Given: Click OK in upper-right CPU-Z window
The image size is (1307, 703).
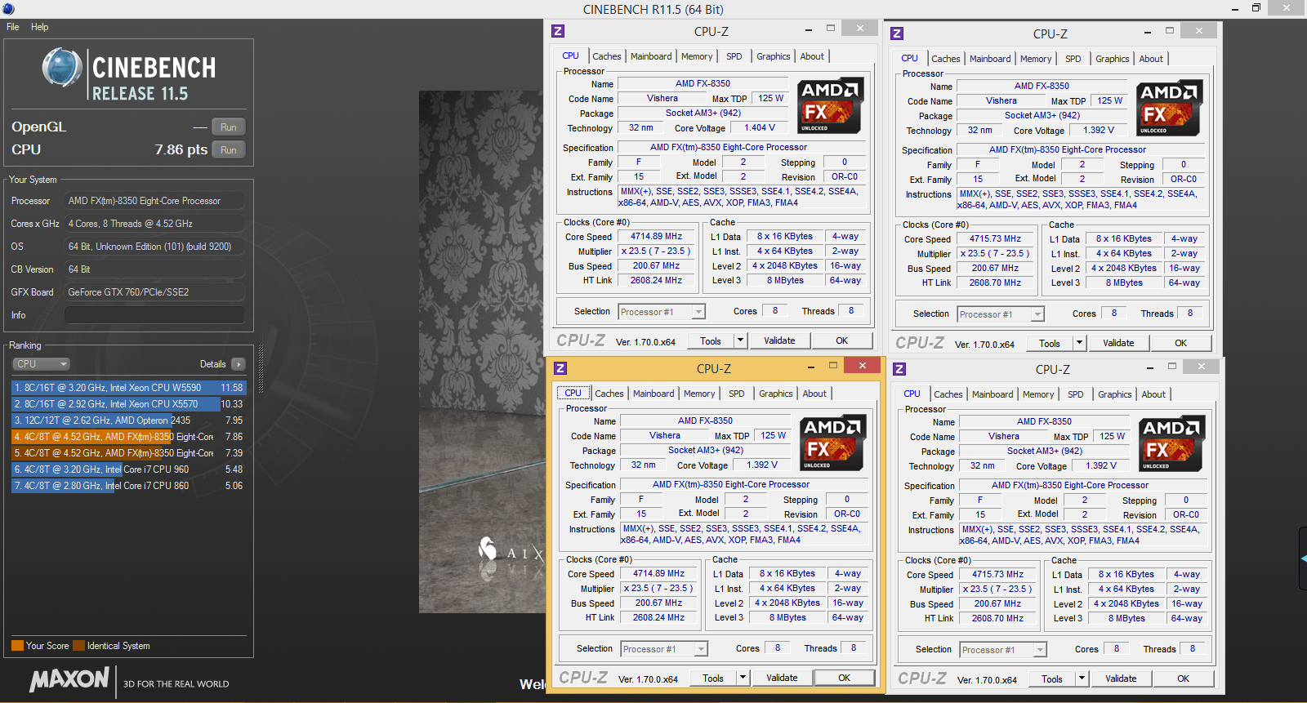Looking at the screenshot, I should 1181,343.
